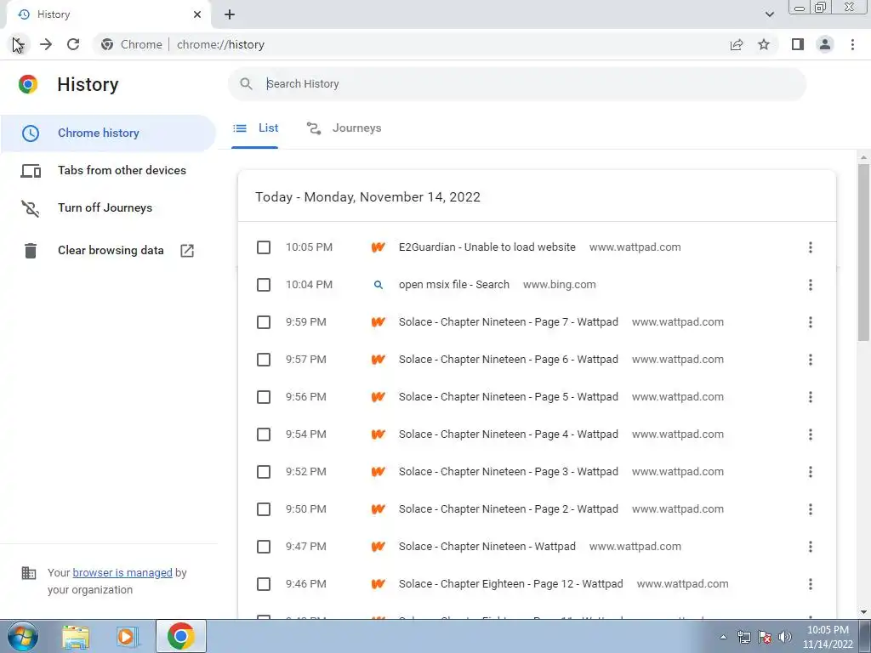Open actions menu for Page 6 entry
871x653 pixels.
tap(811, 360)
